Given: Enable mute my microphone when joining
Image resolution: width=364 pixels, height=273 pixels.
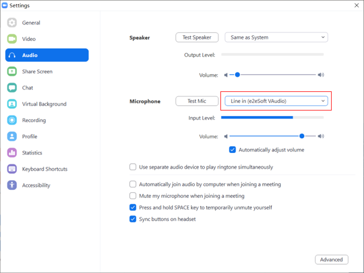Looking at the screenshot, I should pos(133,196).
